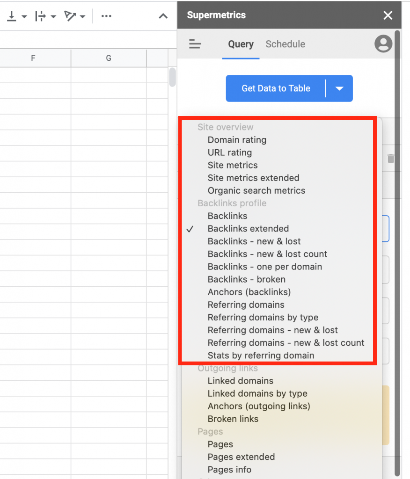Select Referring domains by type option

(263, 318)
